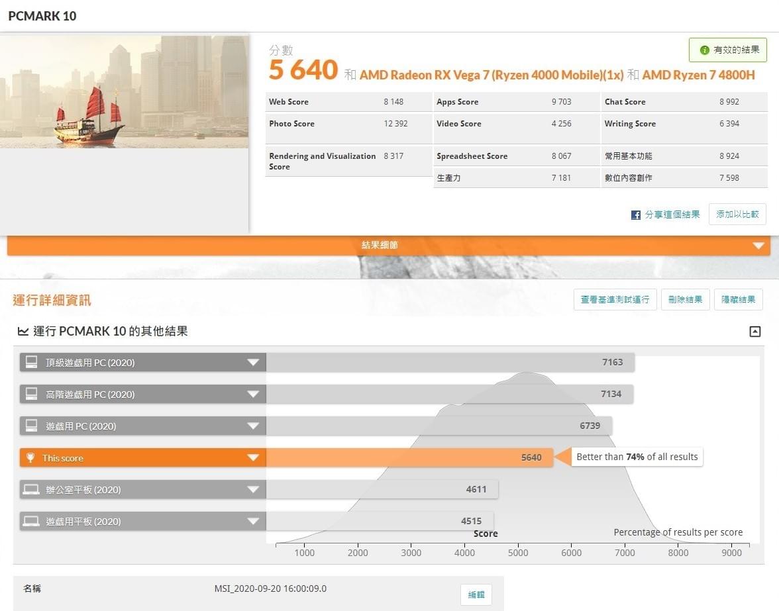Expand the 遊戲用 PC (2020) row
This screenshot has width=779, height=611.
(x=253, y=426)
